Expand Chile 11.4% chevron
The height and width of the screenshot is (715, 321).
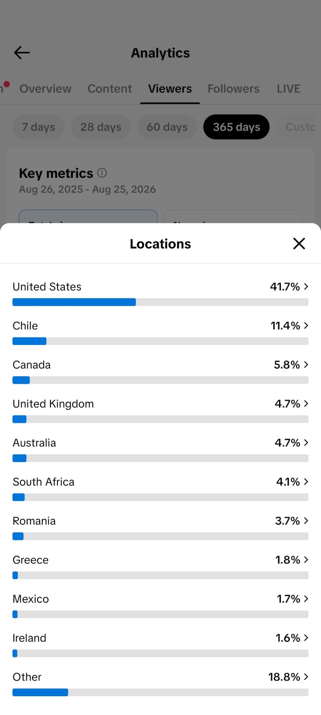pyautogui.click(x=306, y=325)
